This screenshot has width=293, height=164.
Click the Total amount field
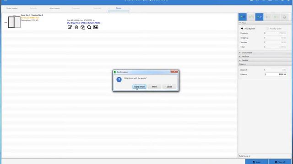click(276, 47)
